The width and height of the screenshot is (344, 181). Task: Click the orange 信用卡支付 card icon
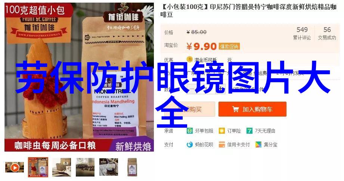[x=222, y=145]
